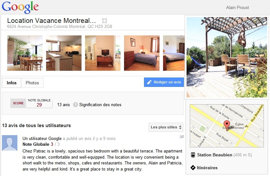Select the Infos tab
This screenshot has height=176, width=270.
(12, 83)
